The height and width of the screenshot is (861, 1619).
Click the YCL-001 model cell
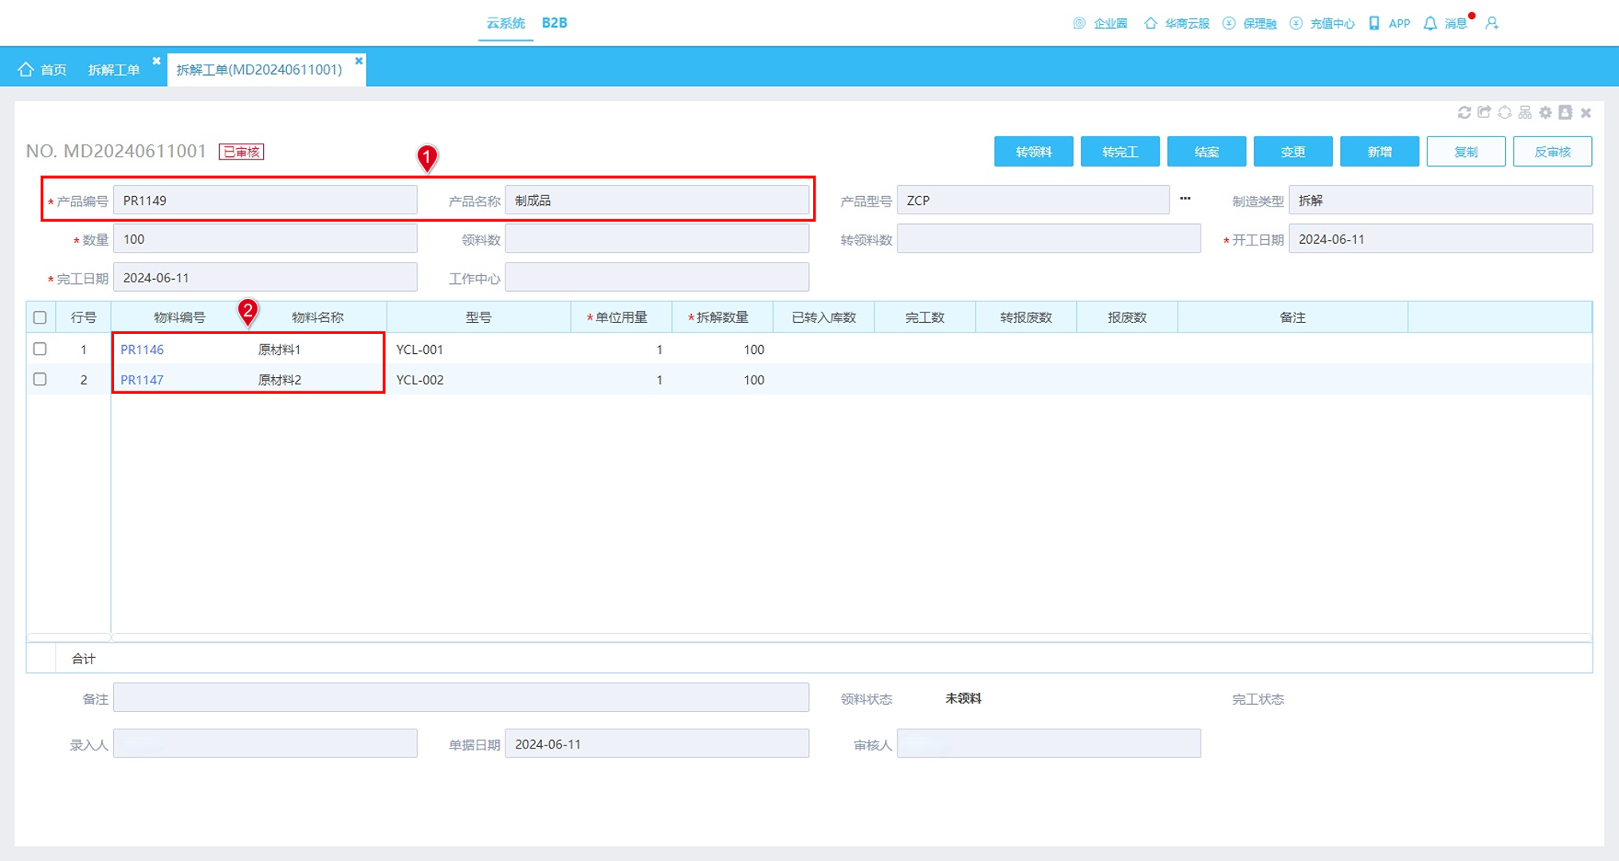478,349
